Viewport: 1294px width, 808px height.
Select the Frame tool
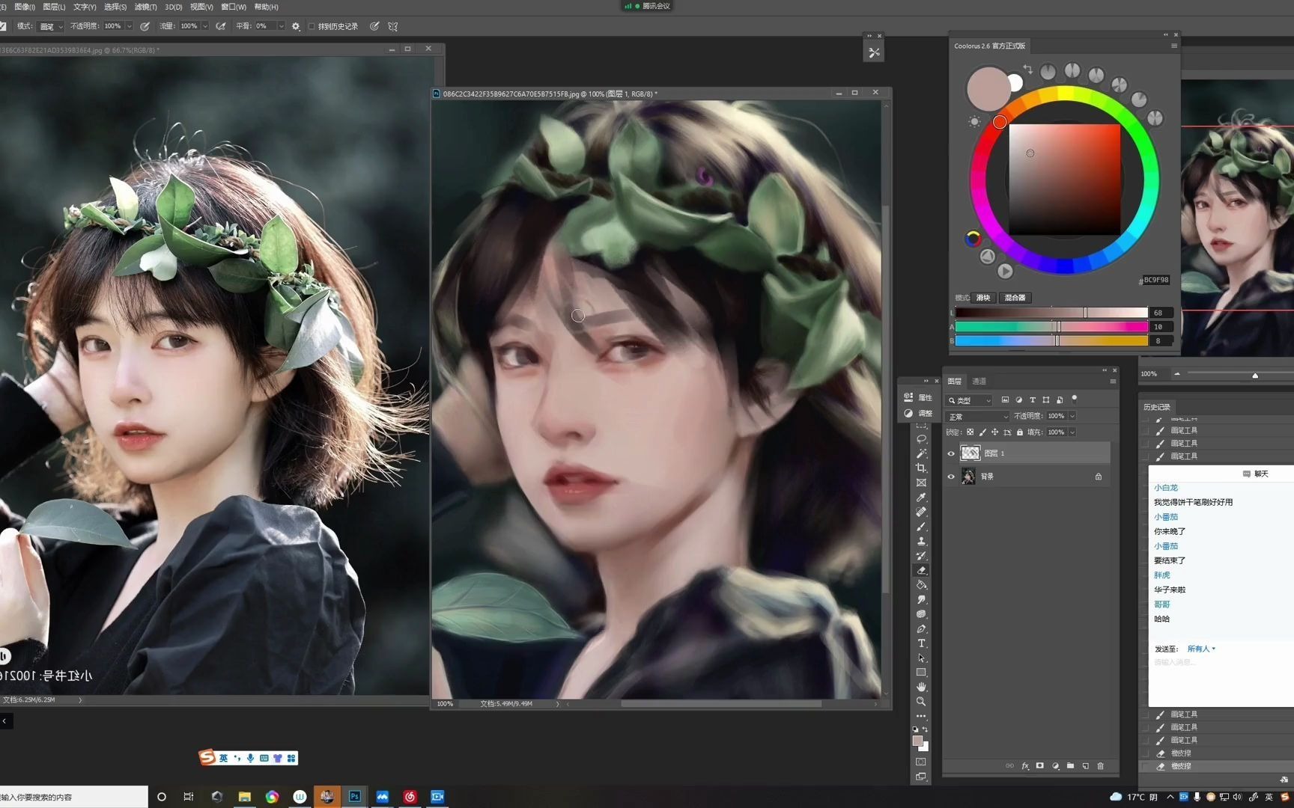pyautogui.click(x=921, y=483)
